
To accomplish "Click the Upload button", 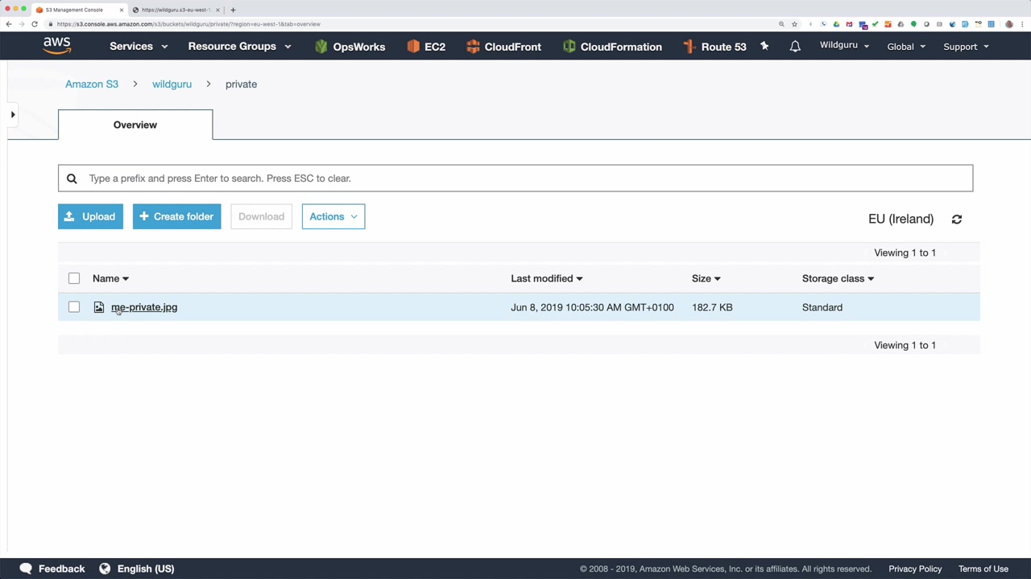I will coord(90,216).
